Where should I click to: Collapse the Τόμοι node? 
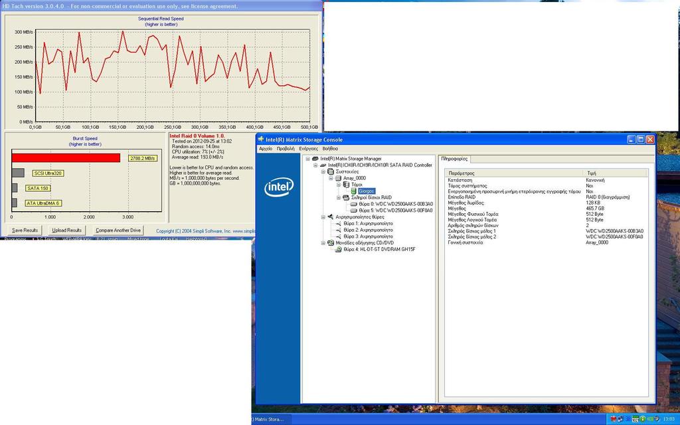(x=339, y=185)
